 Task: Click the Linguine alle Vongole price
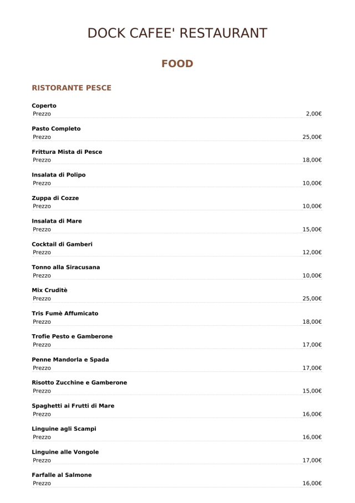tap(312, 460)
